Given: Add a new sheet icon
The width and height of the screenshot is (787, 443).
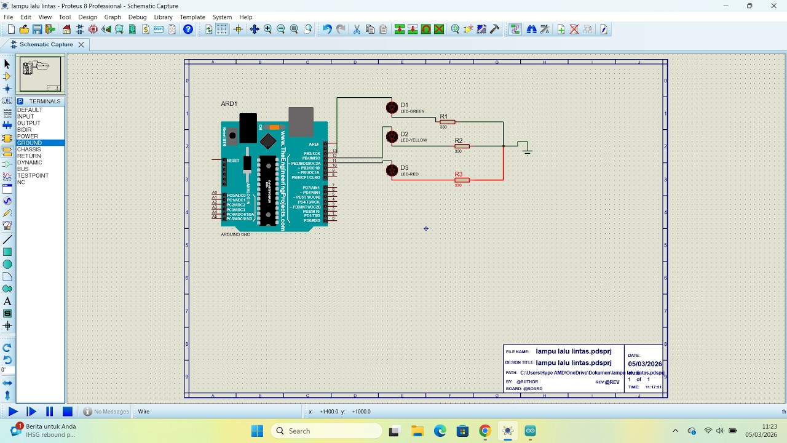Looking at the screenshot, I should tap(561, 29).
